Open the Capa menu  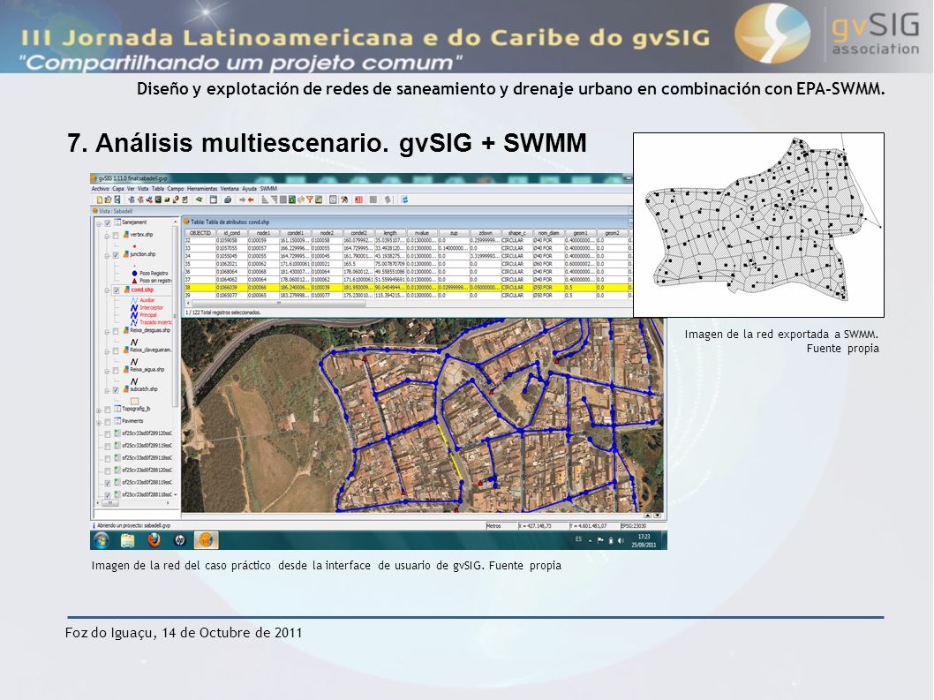point(118,189)
